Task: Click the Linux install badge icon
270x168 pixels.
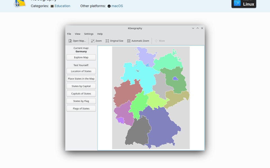Action: (x=237, y=3)
